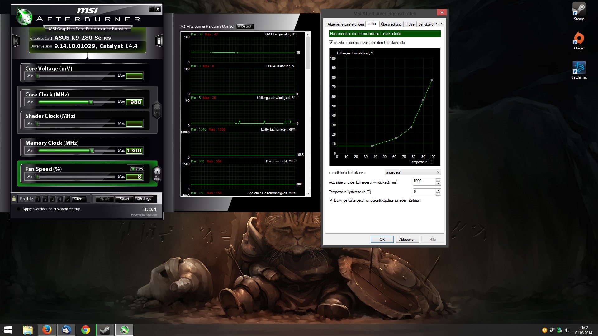Image resolution: width=598 pixels, height=336 pixels.
Task: Click the Link clocks icon
Action: coord(157,110)
